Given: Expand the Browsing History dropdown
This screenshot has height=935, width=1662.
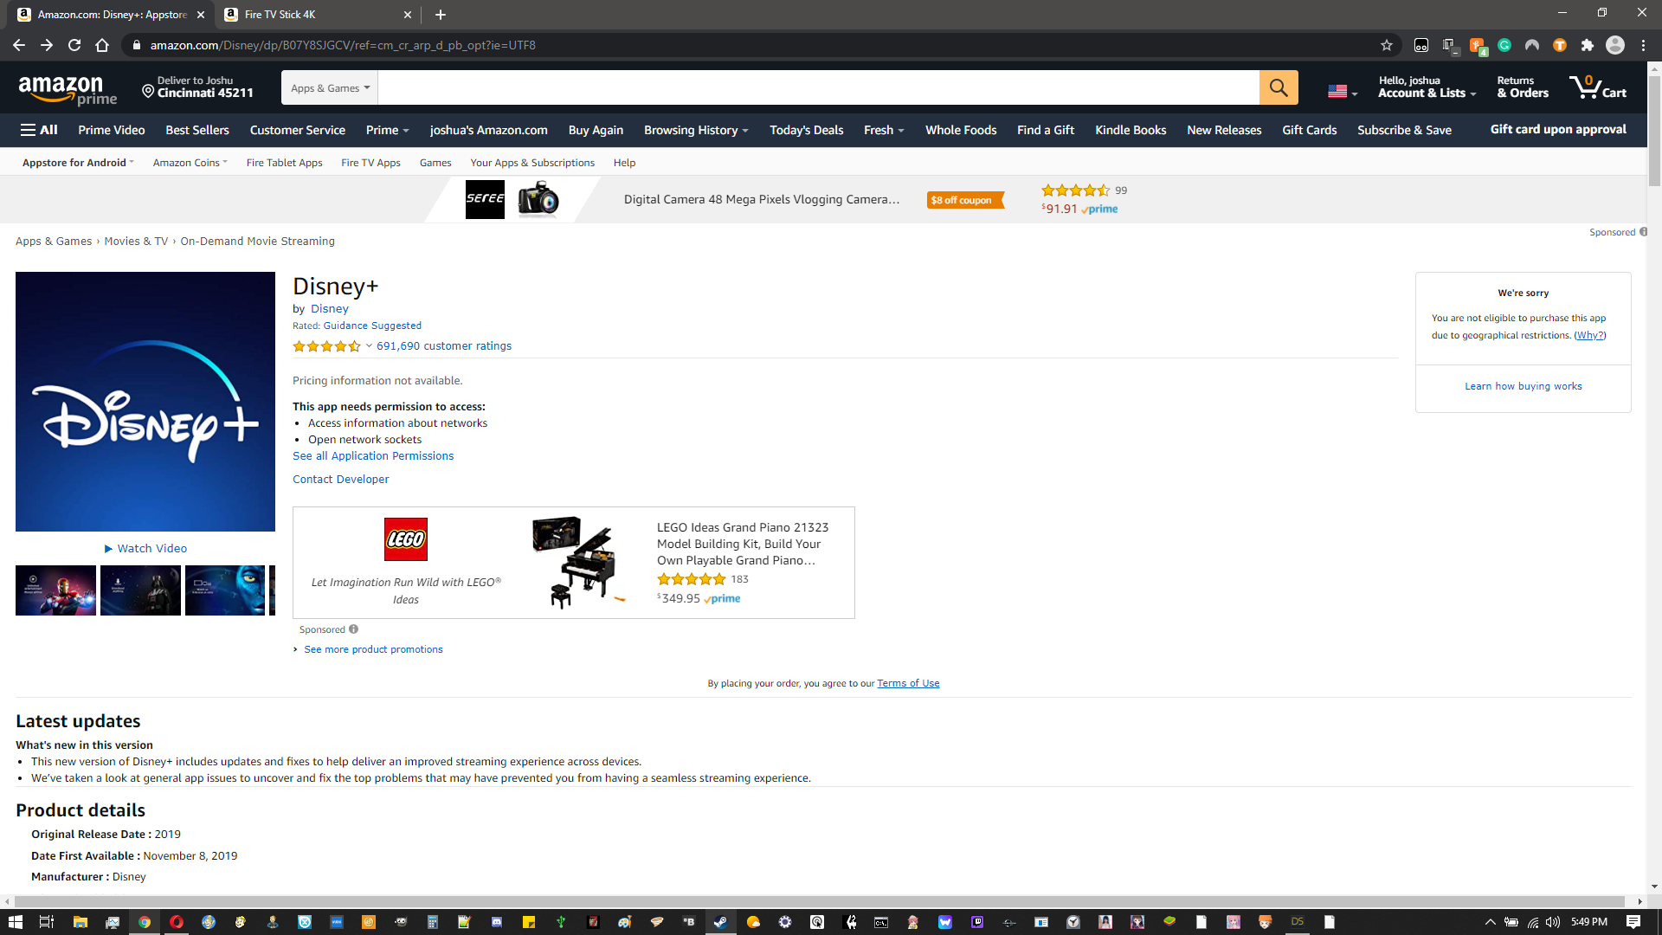Looking at the screenshot, I should coord(695,129).
